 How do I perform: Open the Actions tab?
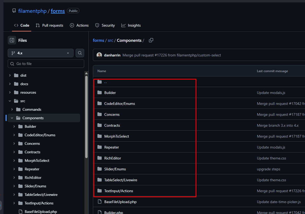pyautogui.click(x=79, y=25)
